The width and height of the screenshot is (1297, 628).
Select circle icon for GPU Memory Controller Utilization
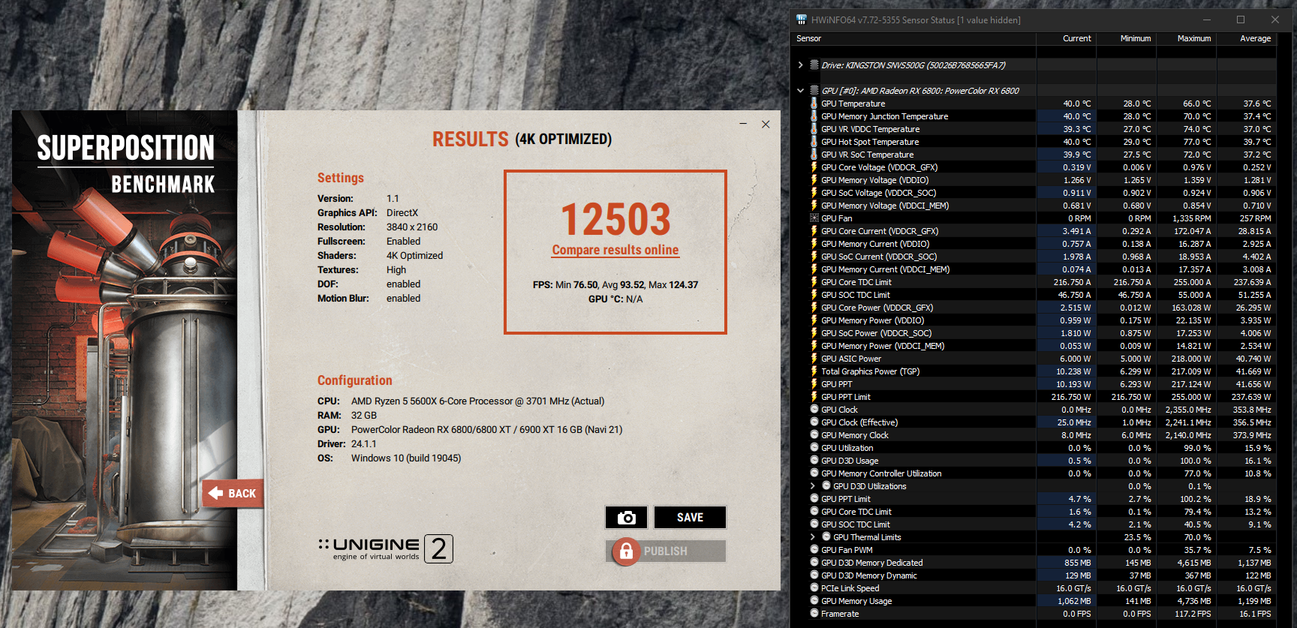[814, 473]
